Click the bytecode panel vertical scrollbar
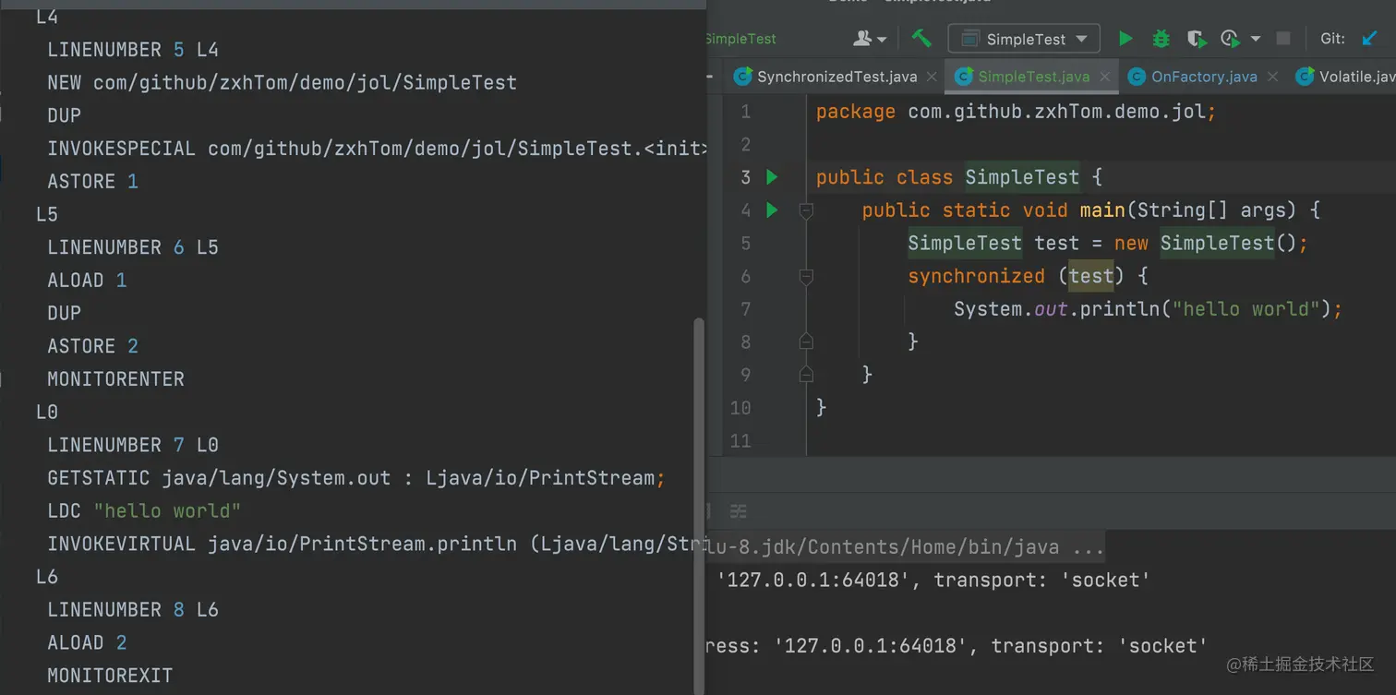The image size is (1396, 695). click(699, 506)
